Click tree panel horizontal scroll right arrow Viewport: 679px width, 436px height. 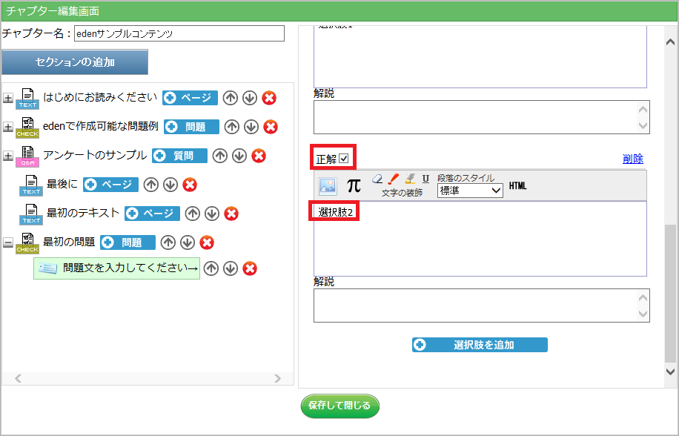277,379
